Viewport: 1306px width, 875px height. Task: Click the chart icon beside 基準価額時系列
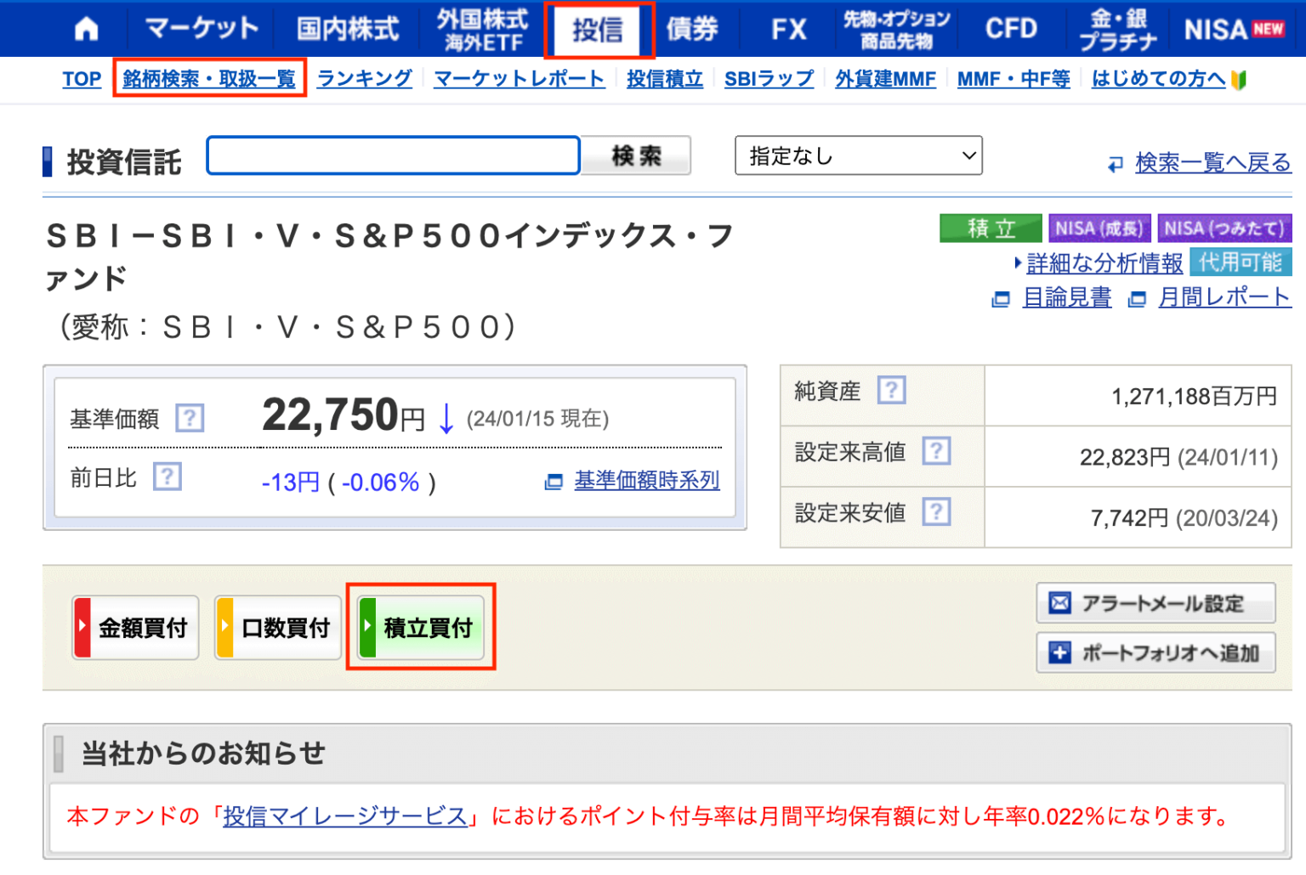pos(554,481)
